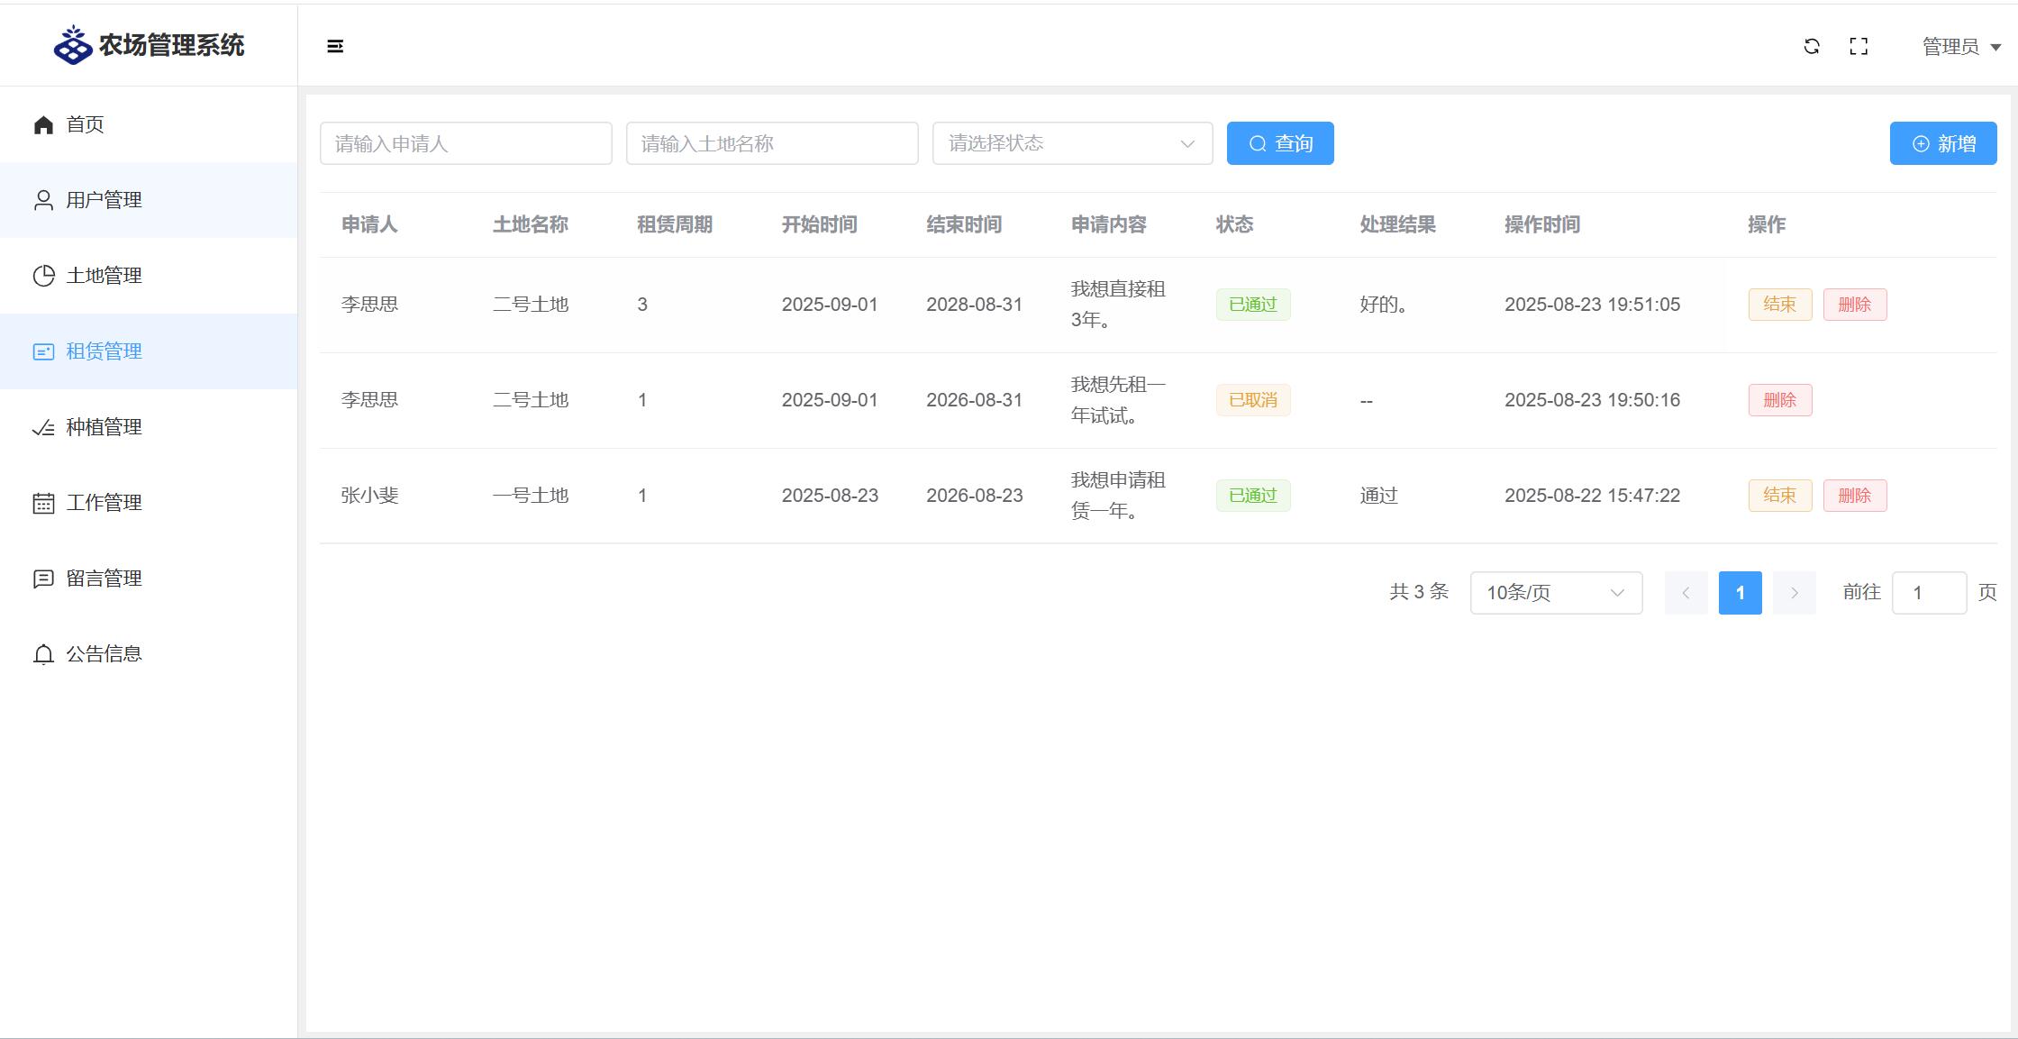Click the 查询 search button

click(x=1280, y=143)
